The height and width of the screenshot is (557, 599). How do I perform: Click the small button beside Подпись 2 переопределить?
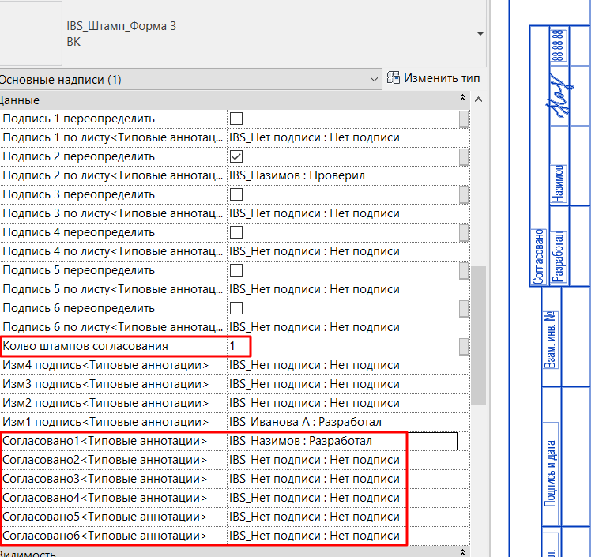pos(464,156)
